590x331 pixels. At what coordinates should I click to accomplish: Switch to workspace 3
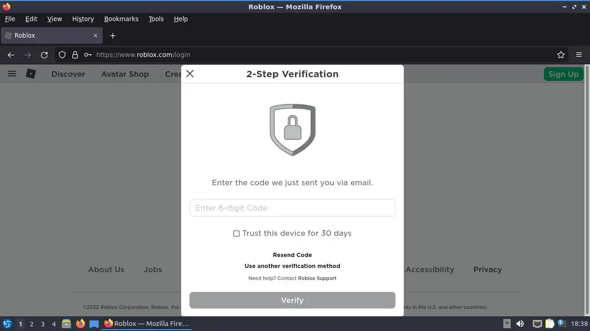tap(42, 324)
